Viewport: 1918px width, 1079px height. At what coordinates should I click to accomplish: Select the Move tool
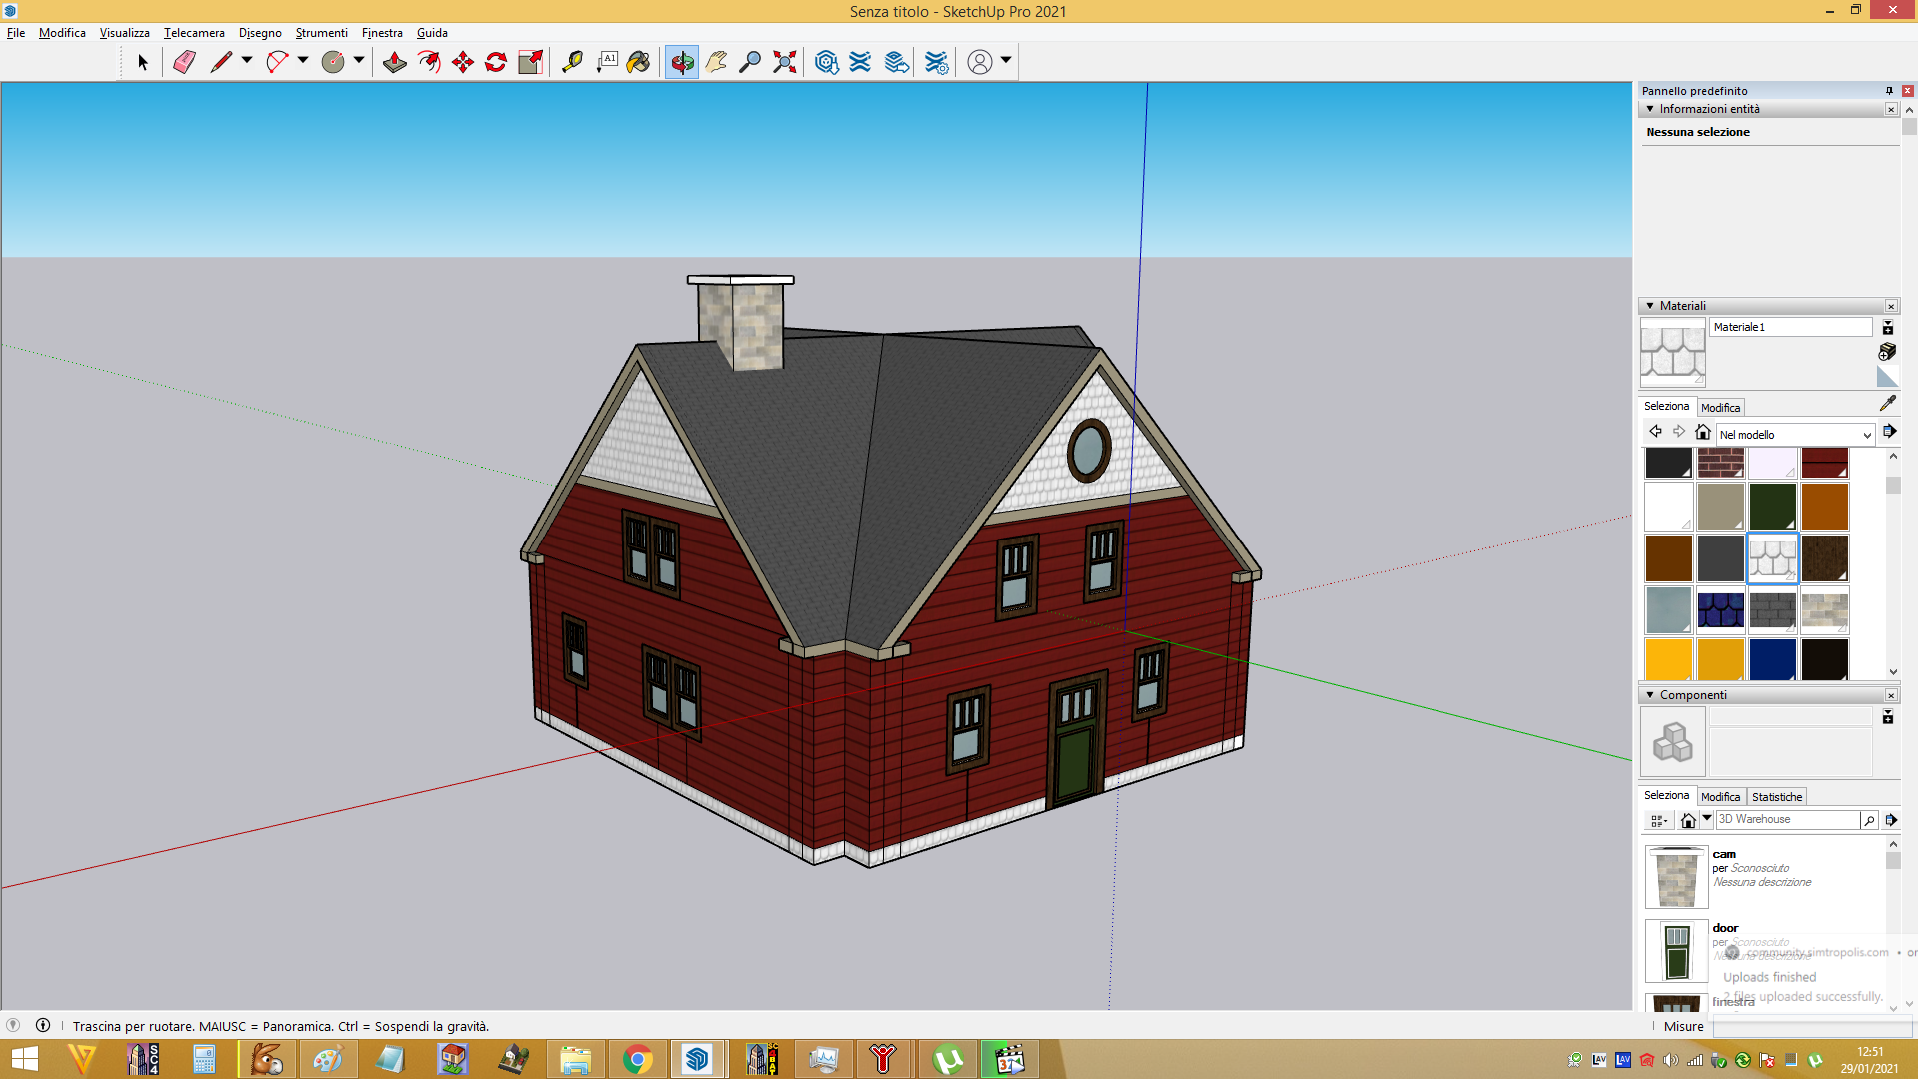pos(463,62)
